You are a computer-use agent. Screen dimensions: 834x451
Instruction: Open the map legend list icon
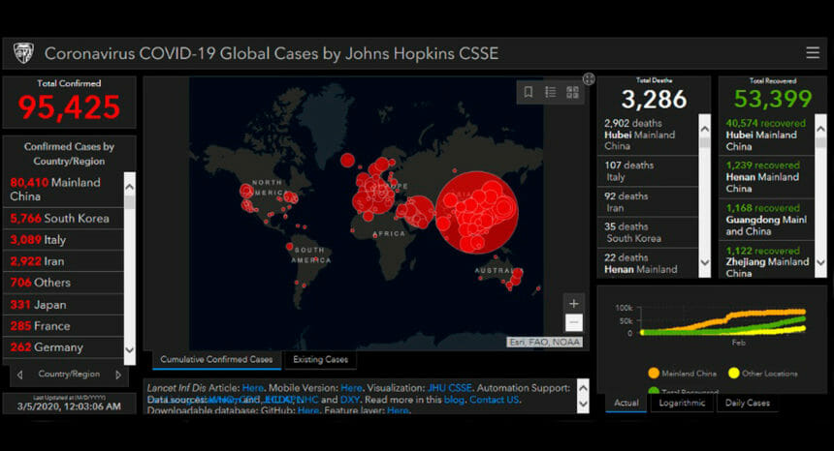pyautogui.click(x=550, y=93)
